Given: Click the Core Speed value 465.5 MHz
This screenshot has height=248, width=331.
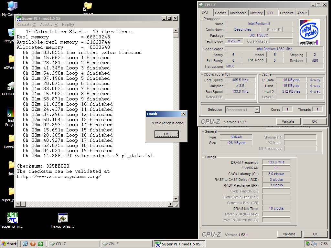Looking at the screenshot, I should (x=240, y=80).
